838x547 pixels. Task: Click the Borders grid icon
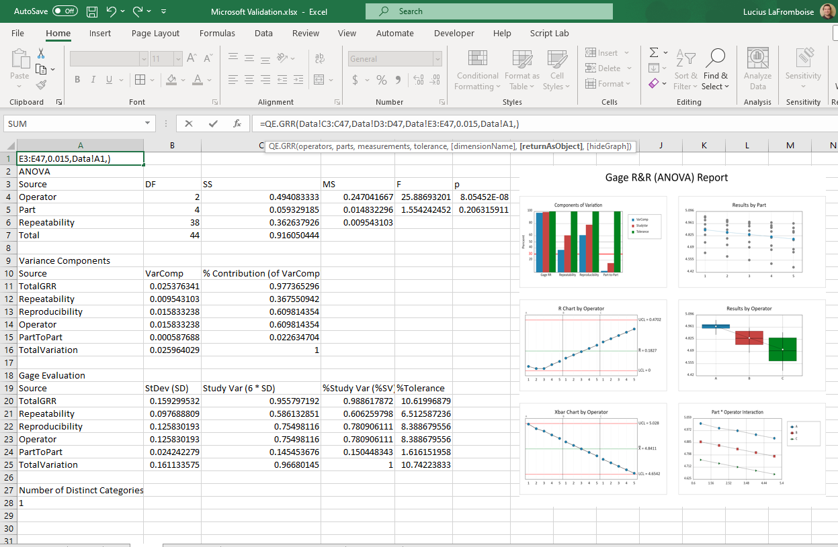pyautogui.click(x=140, y=79)
